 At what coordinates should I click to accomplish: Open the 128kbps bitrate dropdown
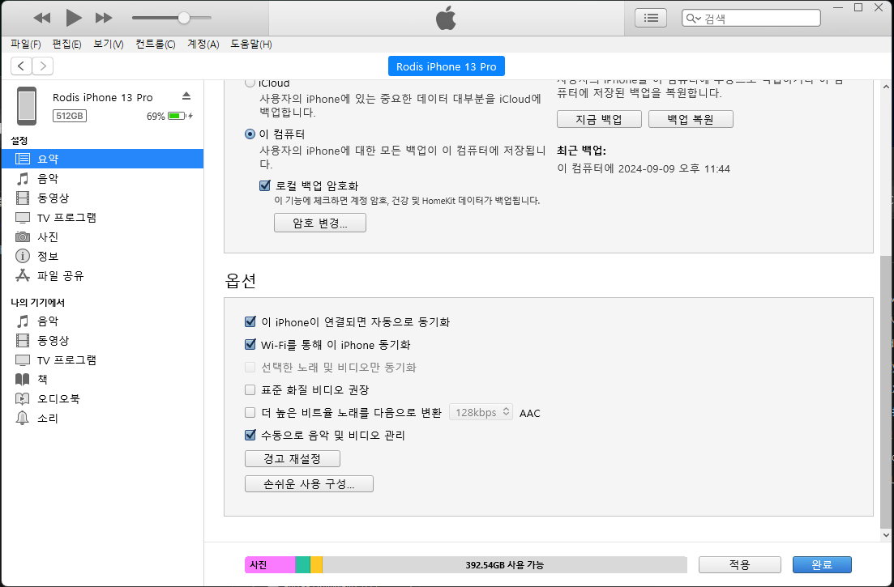pyautogui.click(x=481, y=412)
